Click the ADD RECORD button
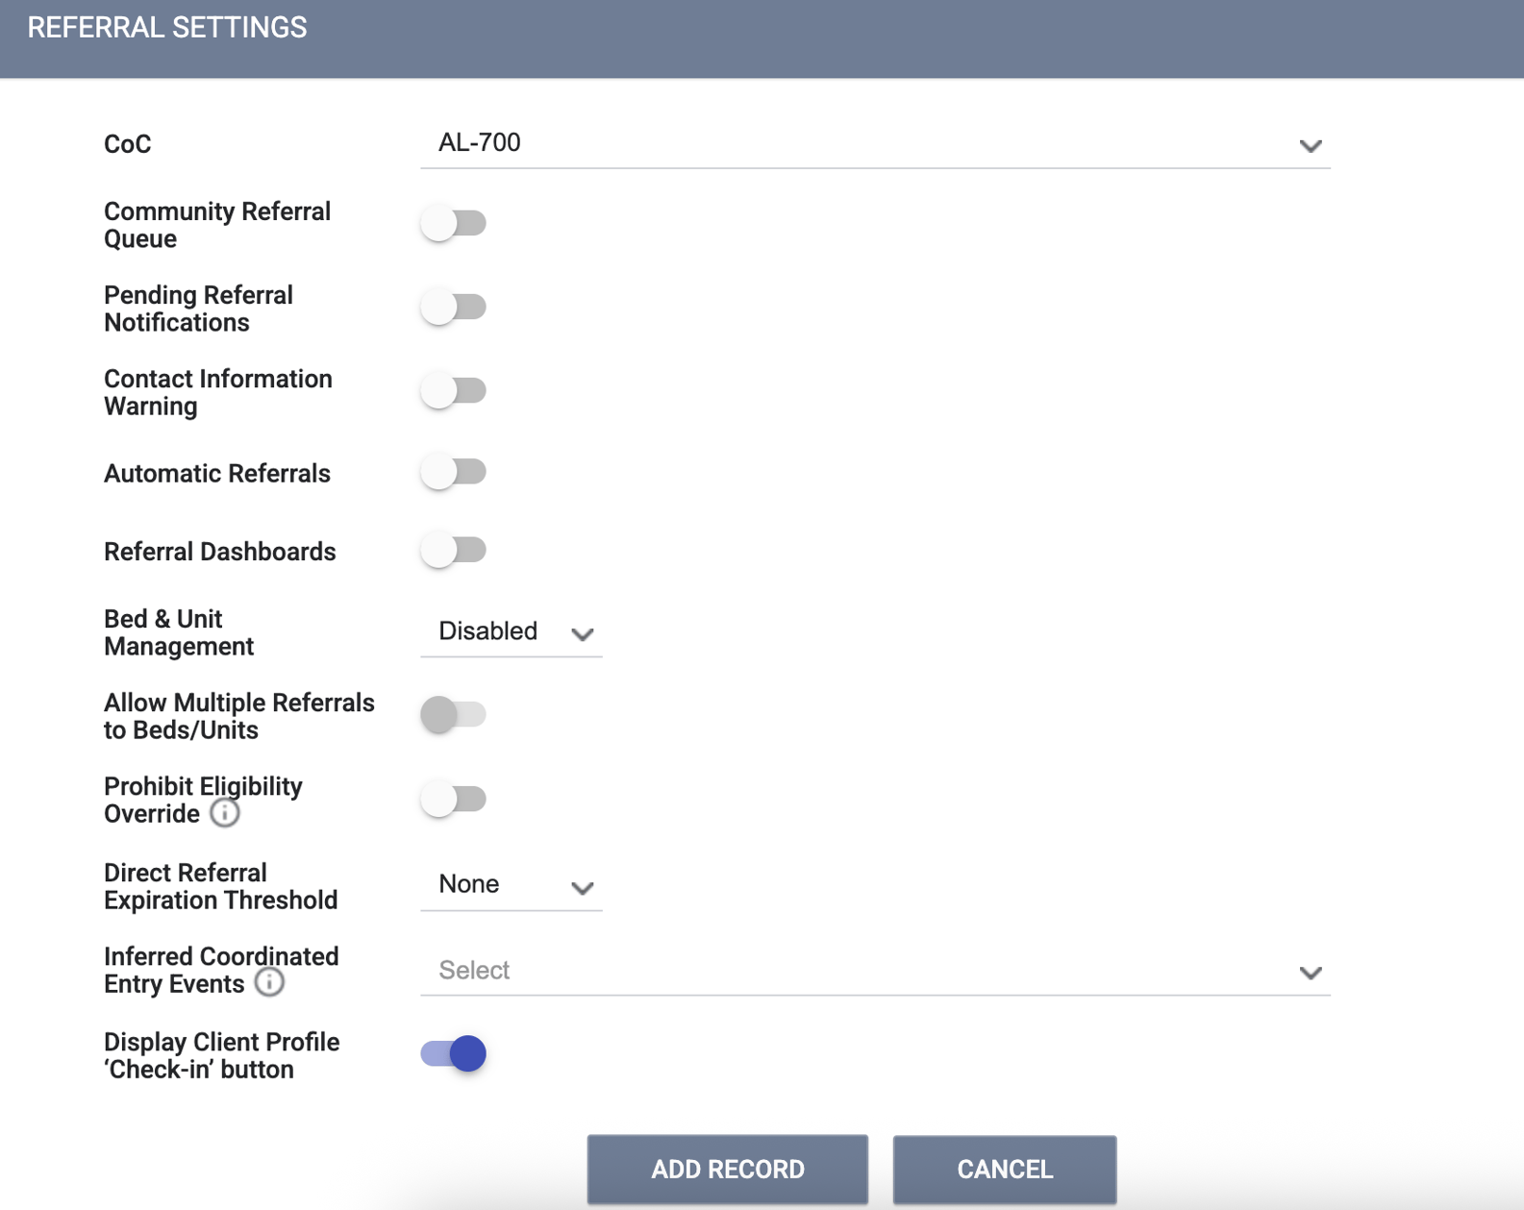1524x1210 pixels. tap(727, 1169)
